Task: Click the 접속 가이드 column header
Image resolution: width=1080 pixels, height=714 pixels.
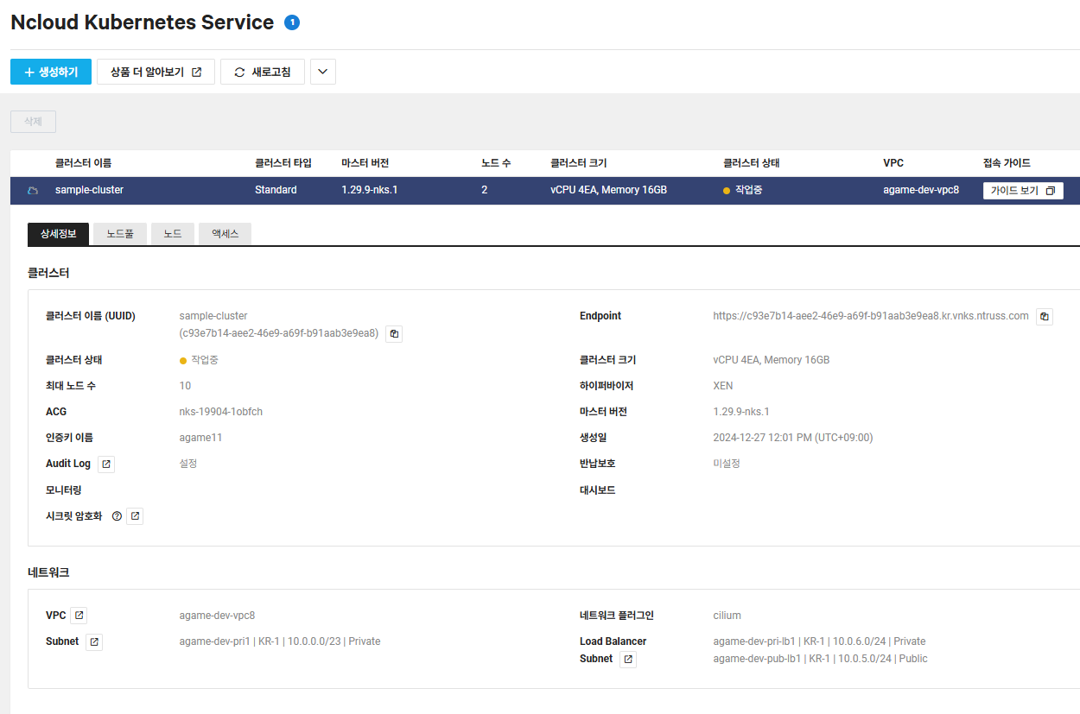Action: [1007, 163]
